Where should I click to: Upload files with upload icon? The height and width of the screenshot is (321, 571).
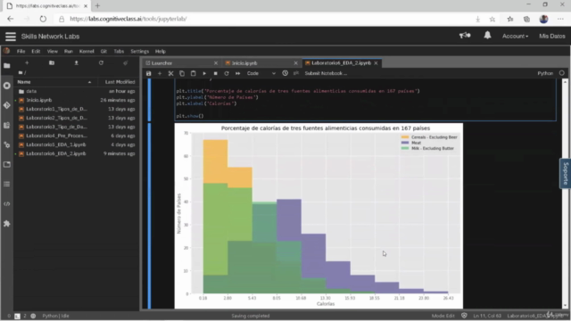point(77,63)
